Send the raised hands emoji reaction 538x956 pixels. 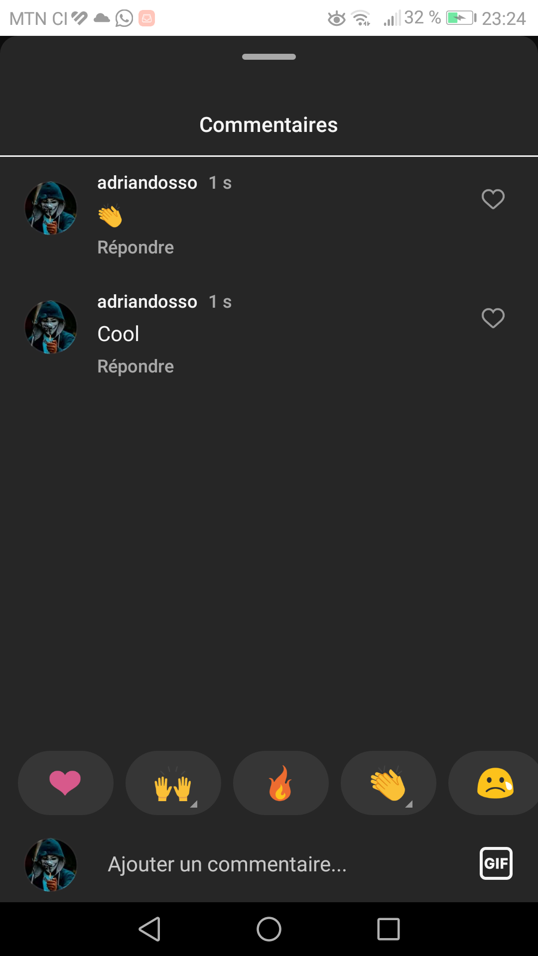pos(173,783)
